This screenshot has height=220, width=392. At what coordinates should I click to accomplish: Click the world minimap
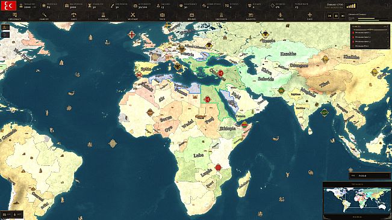click(x=357, y=201)
